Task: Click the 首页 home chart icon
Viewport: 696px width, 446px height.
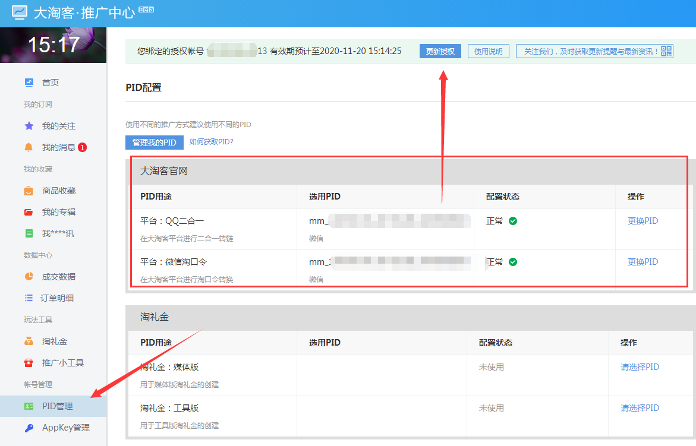Action: (x=29, y=83)
